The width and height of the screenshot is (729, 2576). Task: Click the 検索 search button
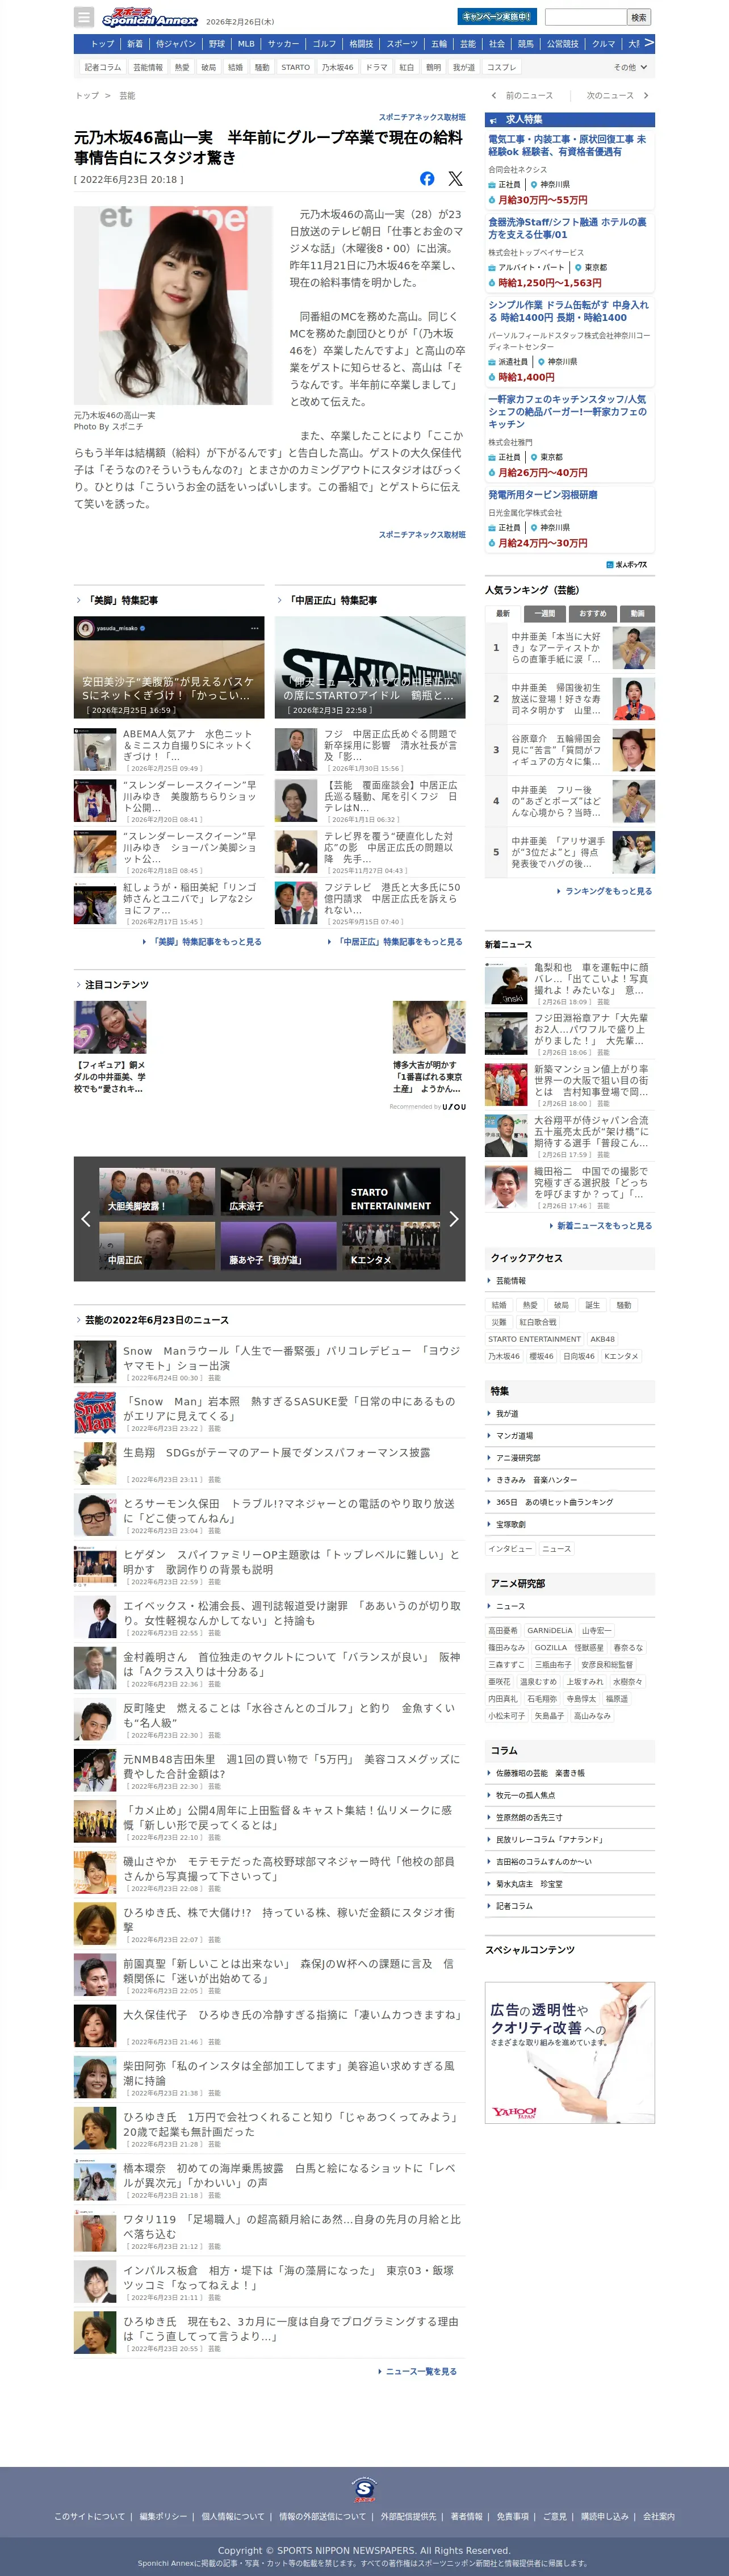tap(639, 17)
